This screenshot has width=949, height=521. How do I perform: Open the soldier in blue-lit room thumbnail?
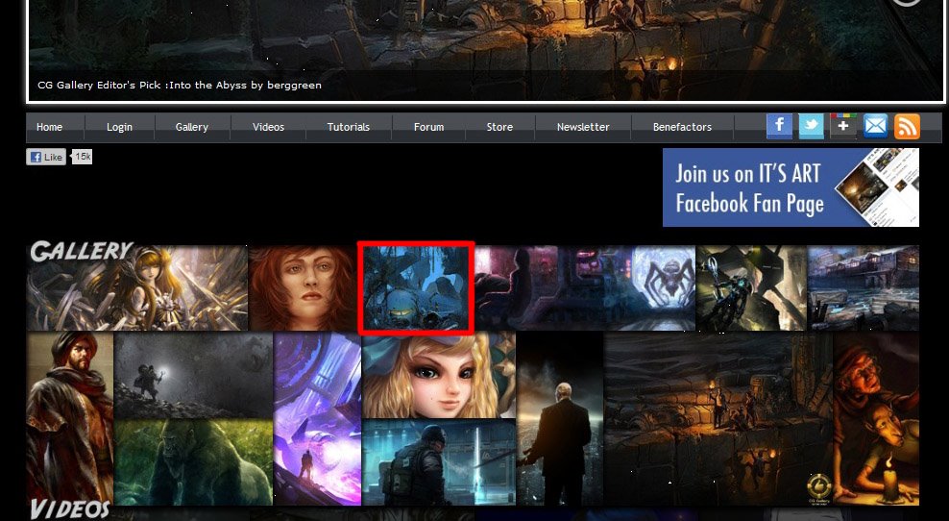tap(439, 462)
